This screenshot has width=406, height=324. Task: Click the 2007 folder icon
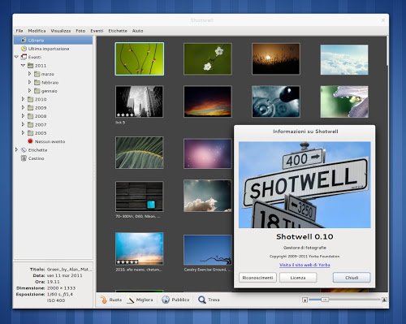click(x=31, y=124)
